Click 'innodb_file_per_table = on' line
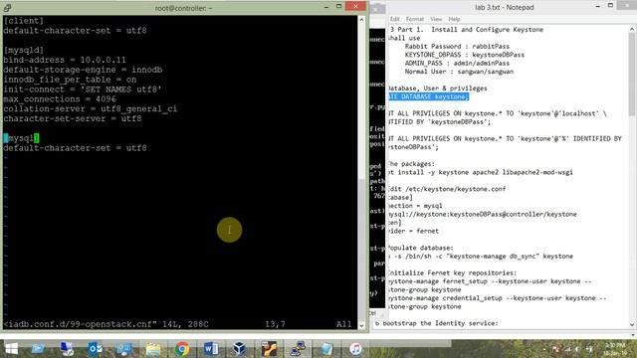The image size is (637, 358). pos(70,80)
